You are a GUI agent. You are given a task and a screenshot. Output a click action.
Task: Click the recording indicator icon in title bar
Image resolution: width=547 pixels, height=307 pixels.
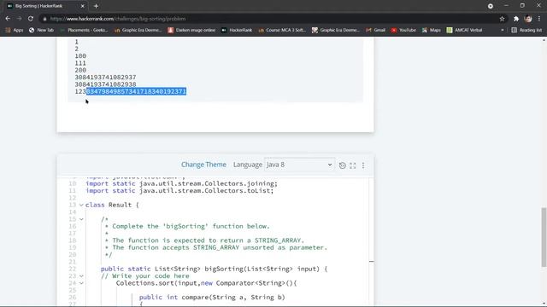pos(491,6)
